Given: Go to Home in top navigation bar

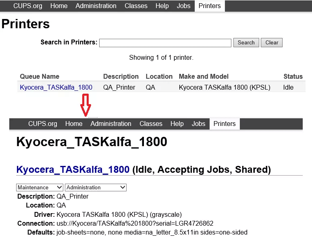Looking at the screenshot, I should (x=59, y=6).
